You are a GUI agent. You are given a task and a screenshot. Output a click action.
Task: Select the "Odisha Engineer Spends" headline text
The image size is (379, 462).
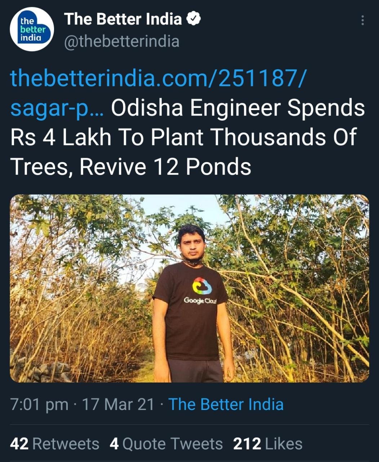[x=238, y=108]
